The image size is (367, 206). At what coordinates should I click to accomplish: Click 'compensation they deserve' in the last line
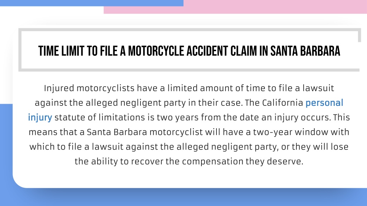(243, 161)
